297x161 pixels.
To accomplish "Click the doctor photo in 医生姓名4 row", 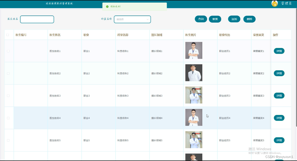I will coord(193,117).
